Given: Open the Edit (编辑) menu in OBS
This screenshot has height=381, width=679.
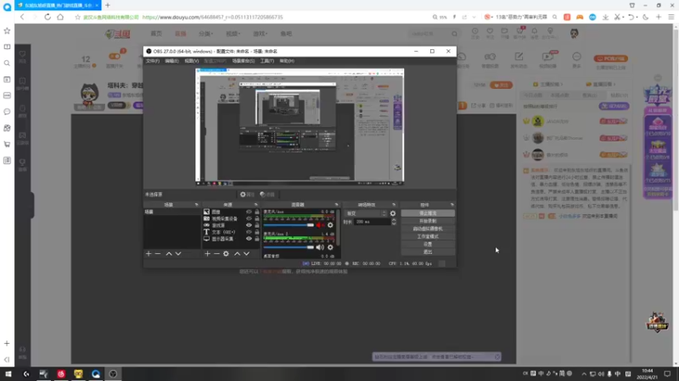Looking at the screenshot, I should click(172, 61).
